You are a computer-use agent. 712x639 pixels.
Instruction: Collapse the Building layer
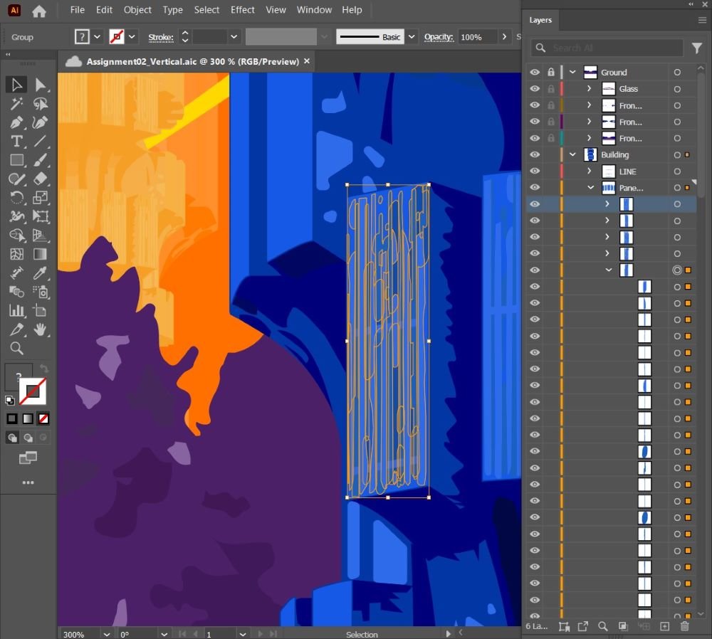click(x=572, y=155)
